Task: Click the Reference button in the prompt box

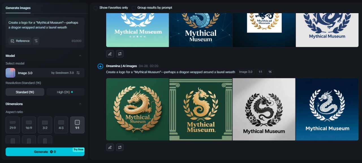Action: (20, 41)
